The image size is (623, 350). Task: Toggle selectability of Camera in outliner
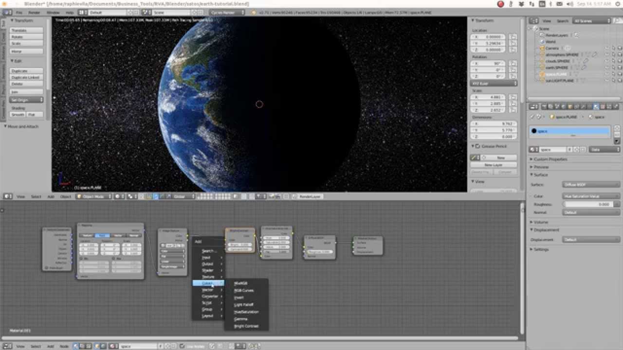[x=613, y=48]
